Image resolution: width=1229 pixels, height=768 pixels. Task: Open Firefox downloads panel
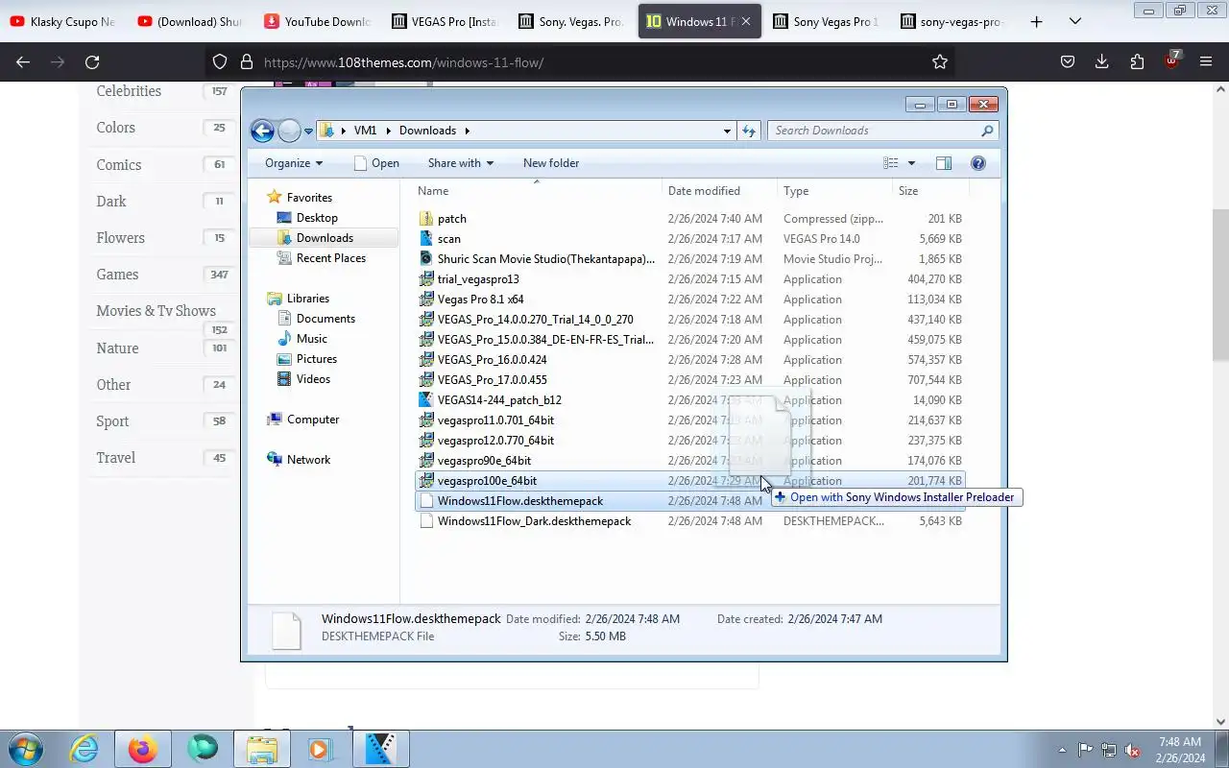1102,62
